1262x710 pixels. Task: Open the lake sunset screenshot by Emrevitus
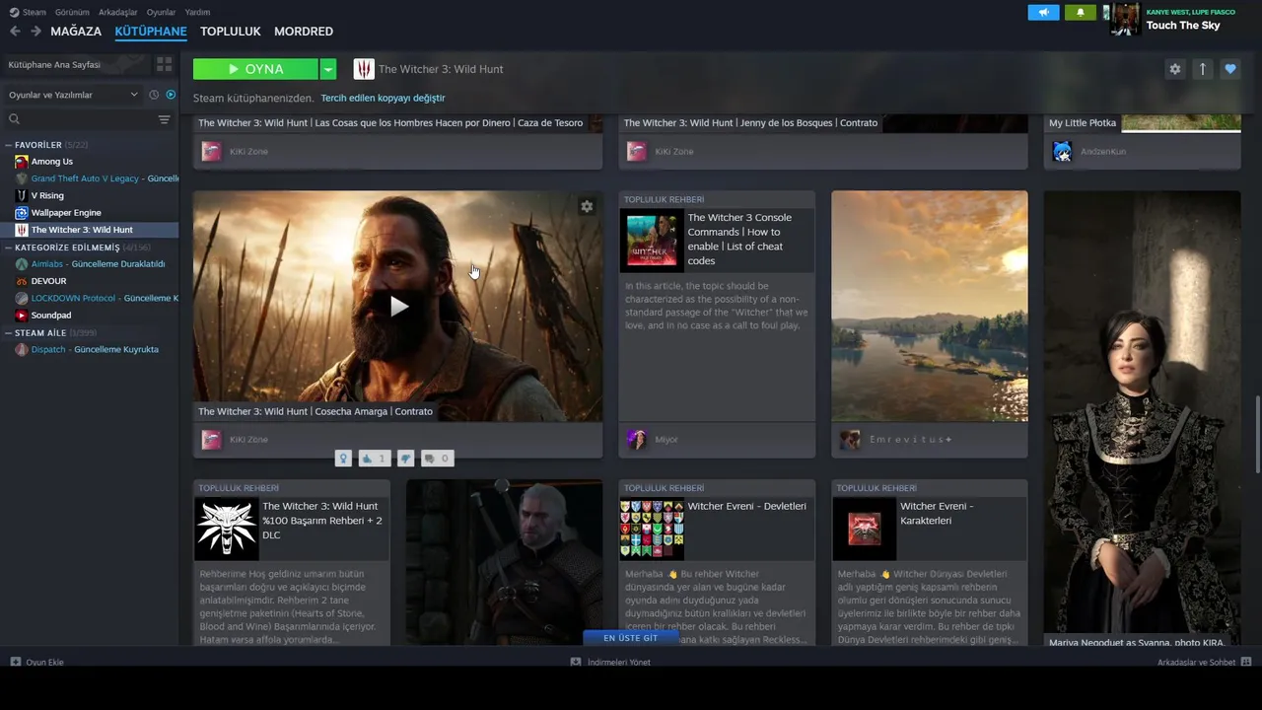[929, 306]
